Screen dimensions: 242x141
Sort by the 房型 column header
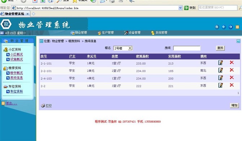[115, 56]
